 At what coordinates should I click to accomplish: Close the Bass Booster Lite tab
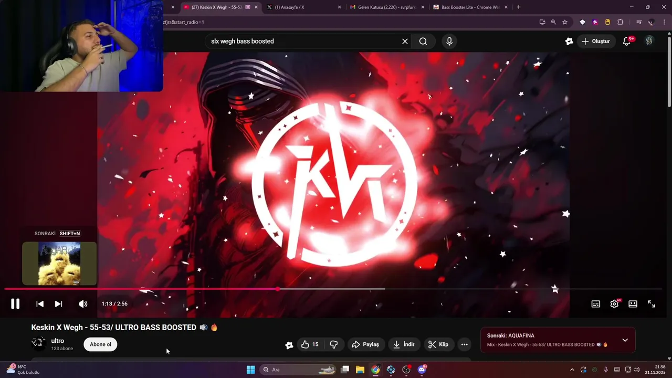pos(506,7)
